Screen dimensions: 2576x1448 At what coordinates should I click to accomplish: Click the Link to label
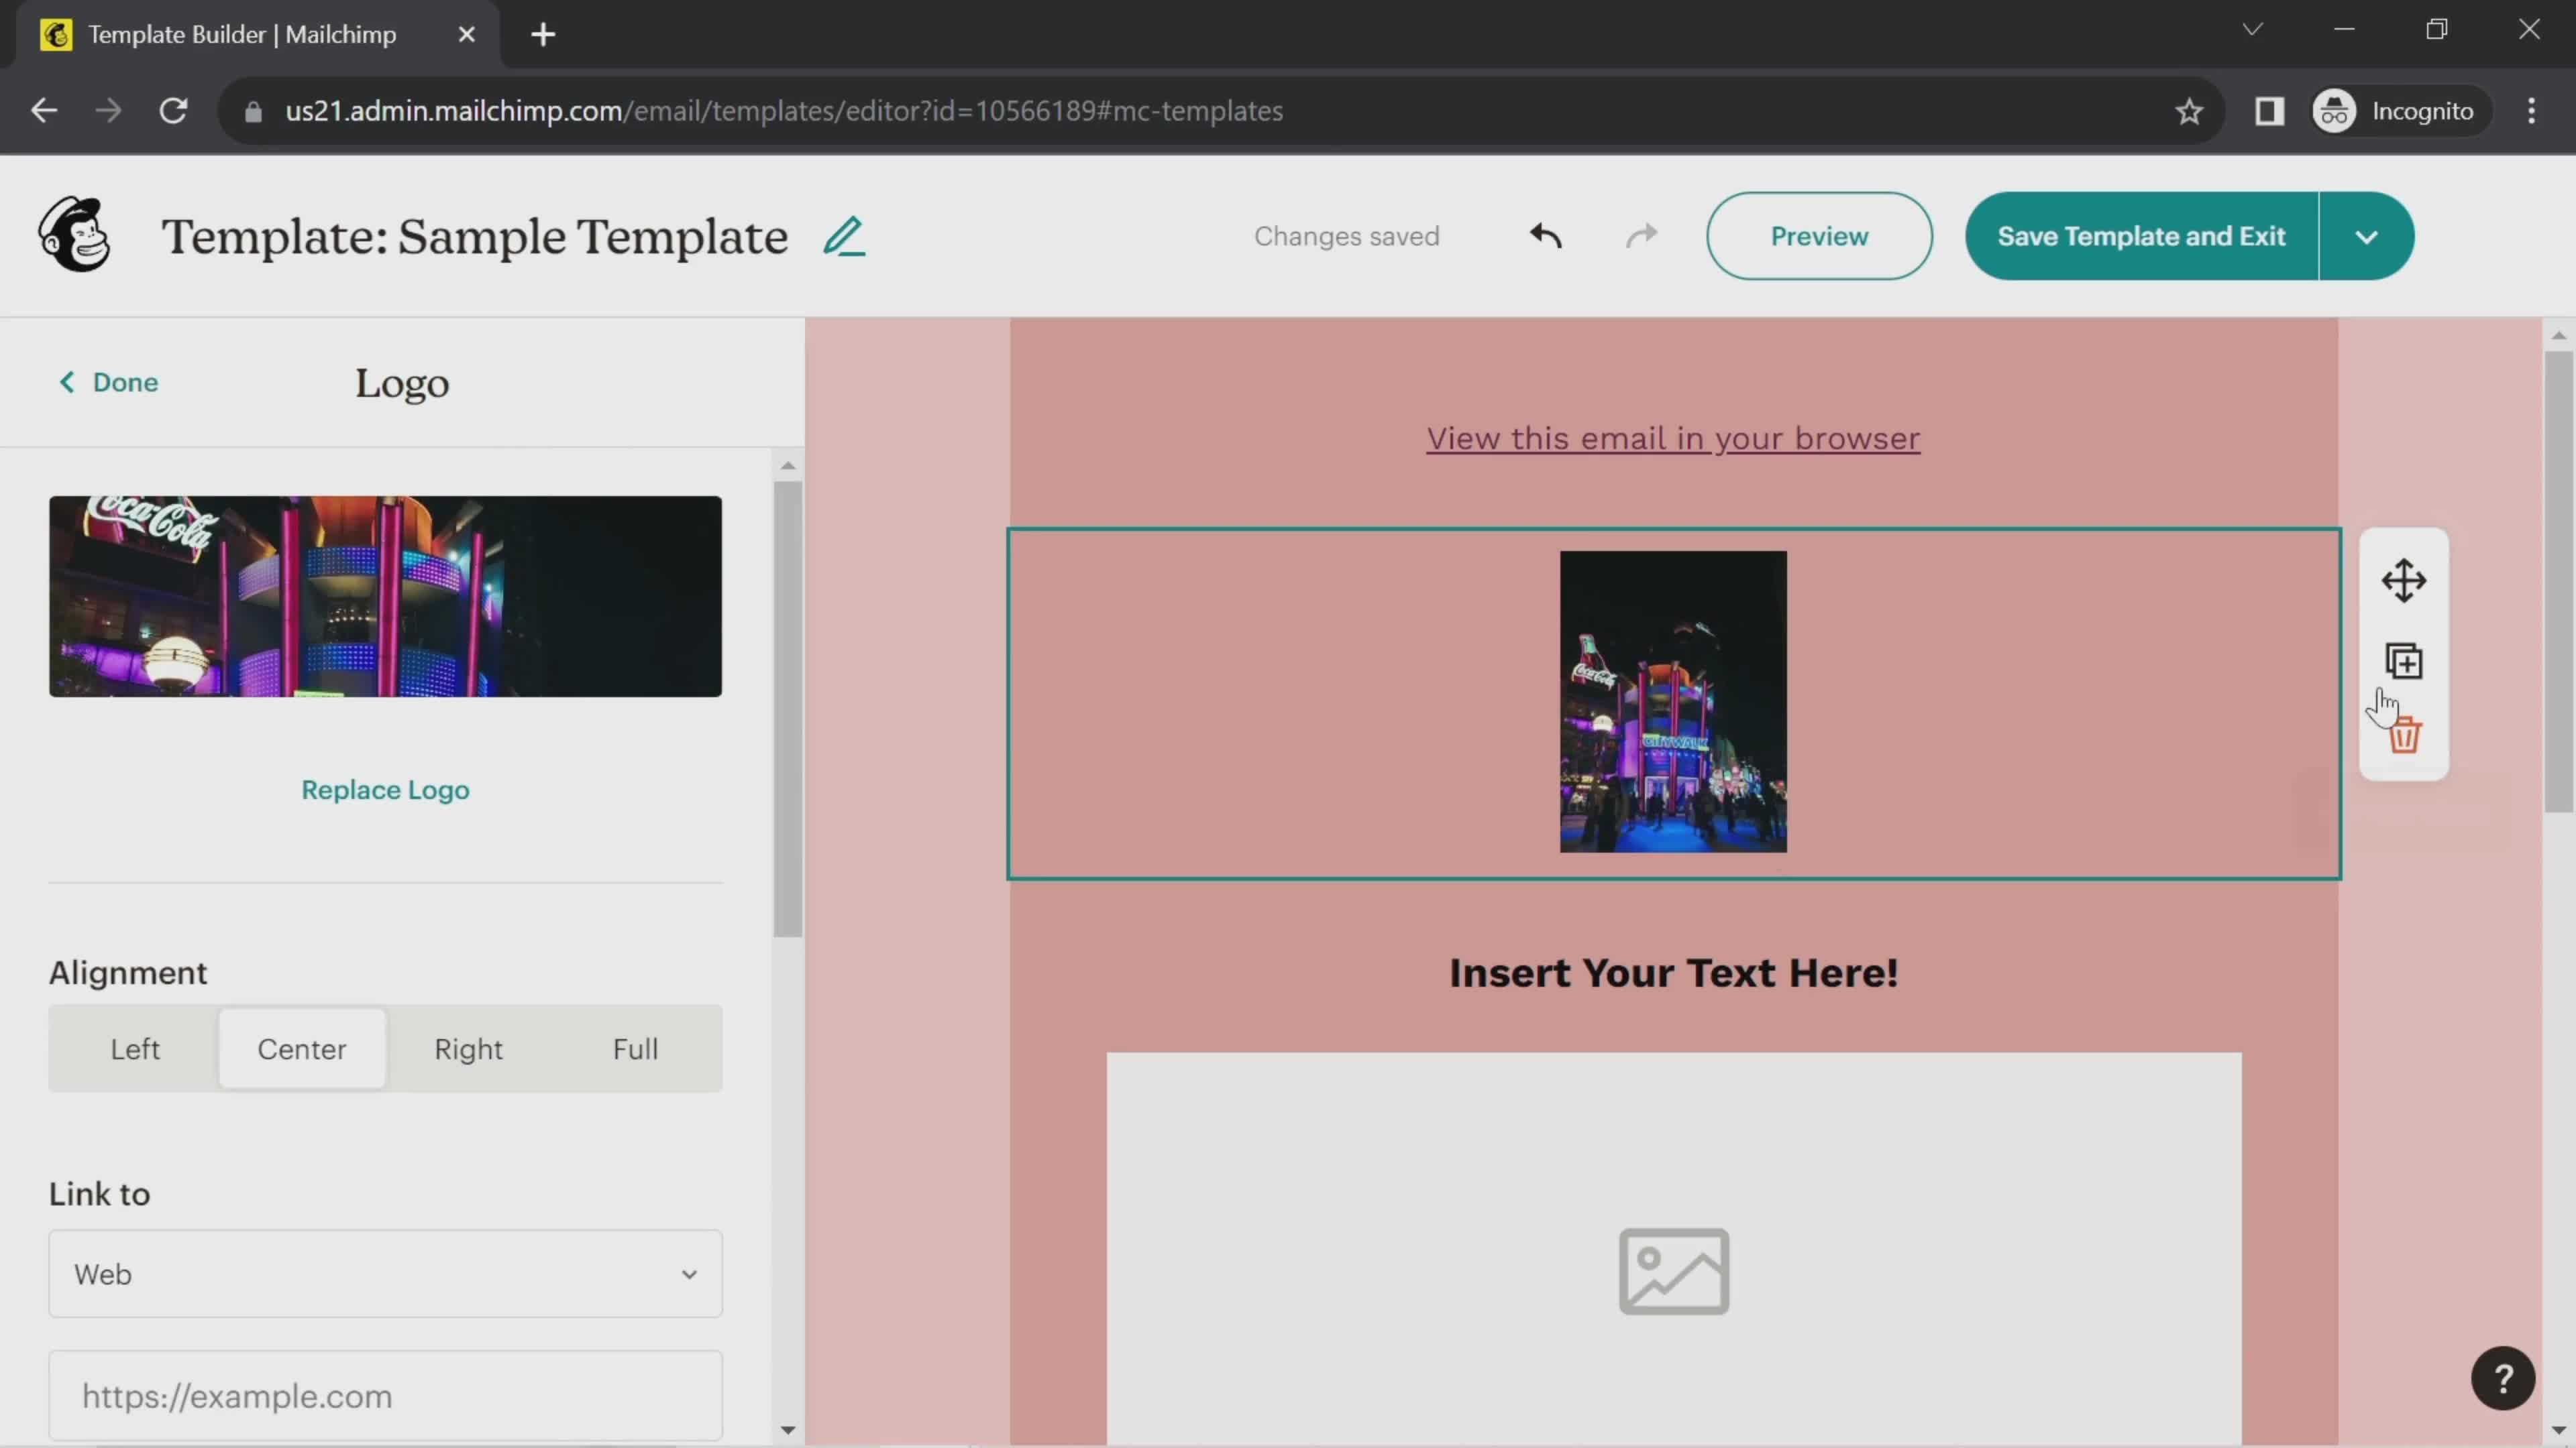point(100,1193)
